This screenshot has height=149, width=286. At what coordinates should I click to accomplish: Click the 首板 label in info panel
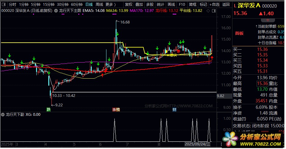click(239, 33)
